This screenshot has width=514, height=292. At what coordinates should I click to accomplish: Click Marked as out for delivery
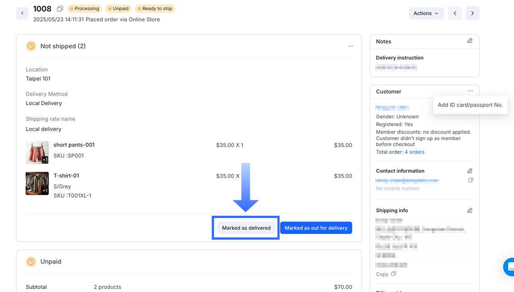coord(316,228)
